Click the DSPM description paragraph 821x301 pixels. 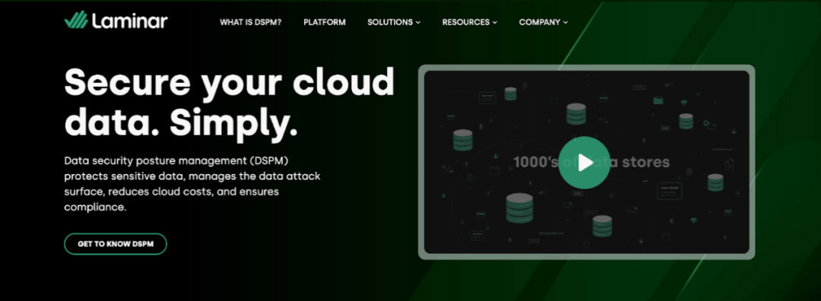192,184
